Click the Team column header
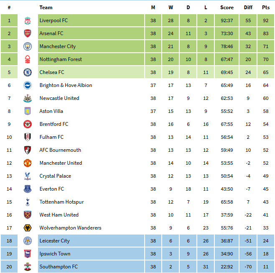The height and width of the screenshot is (273, 275). (x=46, y=8)
